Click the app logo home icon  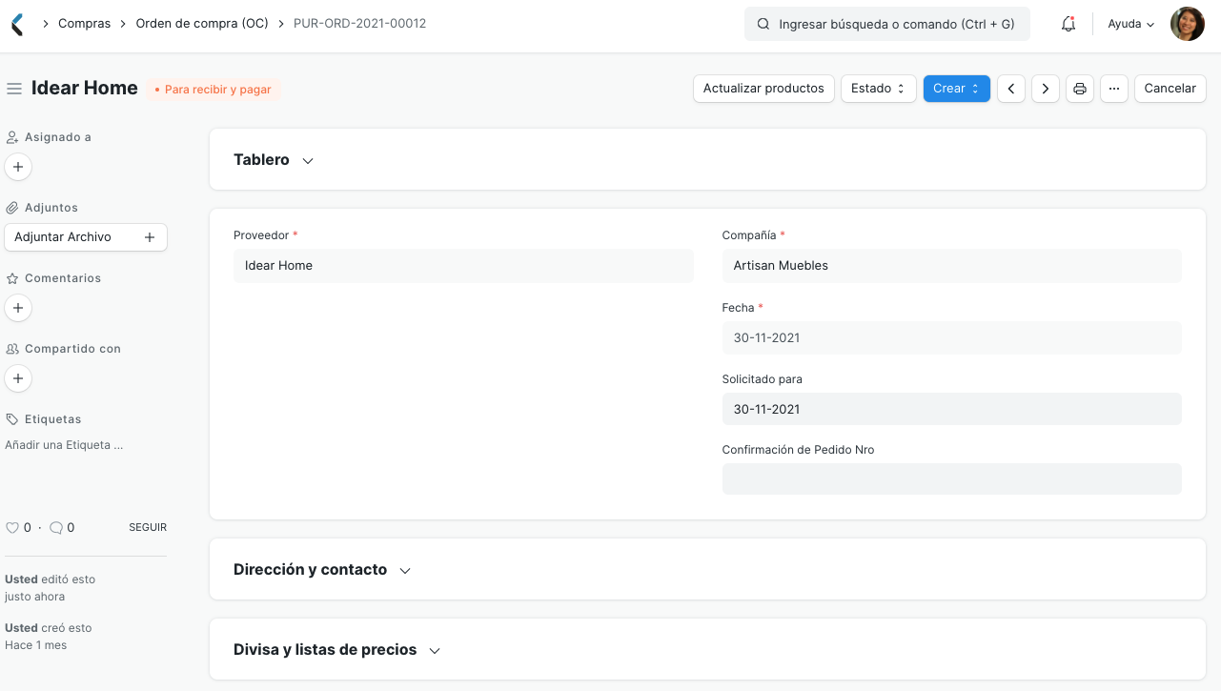point(16,24)
